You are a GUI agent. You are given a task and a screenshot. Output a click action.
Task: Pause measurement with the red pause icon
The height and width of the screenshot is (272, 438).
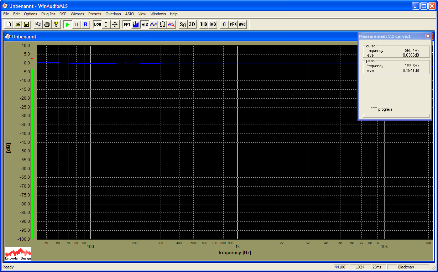pos(76,25)
